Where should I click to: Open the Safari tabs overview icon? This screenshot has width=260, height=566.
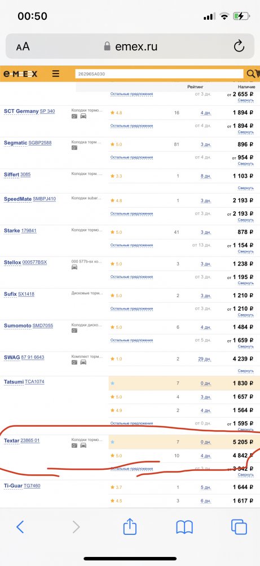click(x=239, y=527)
